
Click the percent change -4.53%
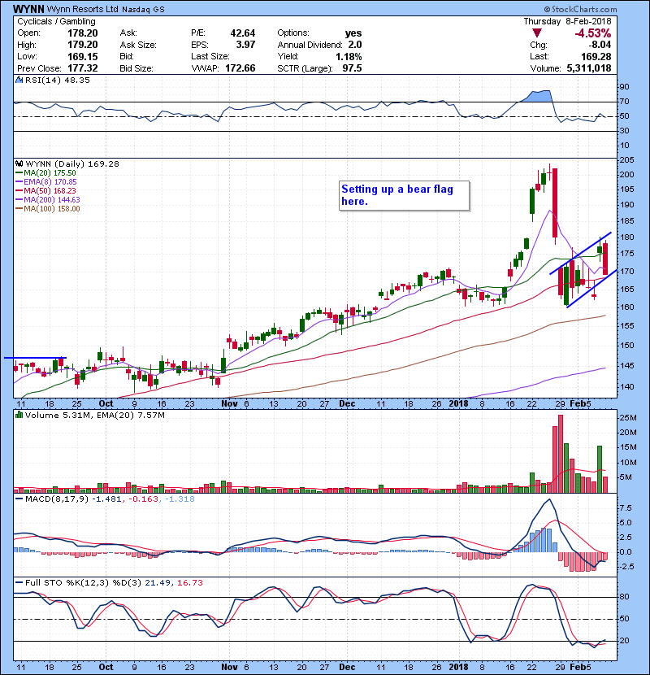click(593, 33)
